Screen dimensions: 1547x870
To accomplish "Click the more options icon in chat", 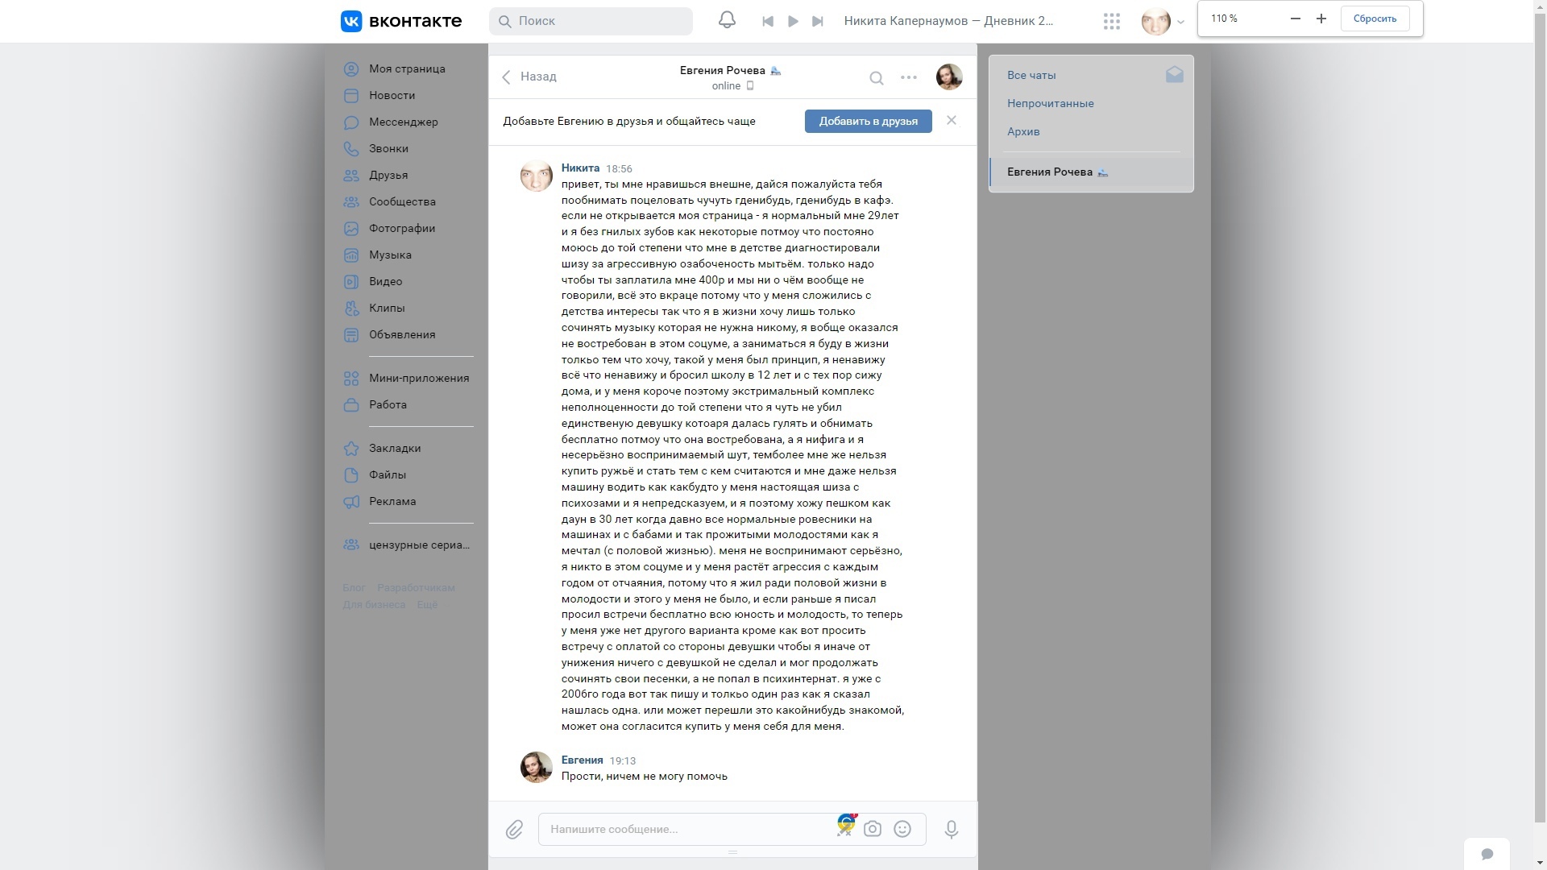I will (x=908, y=77).
